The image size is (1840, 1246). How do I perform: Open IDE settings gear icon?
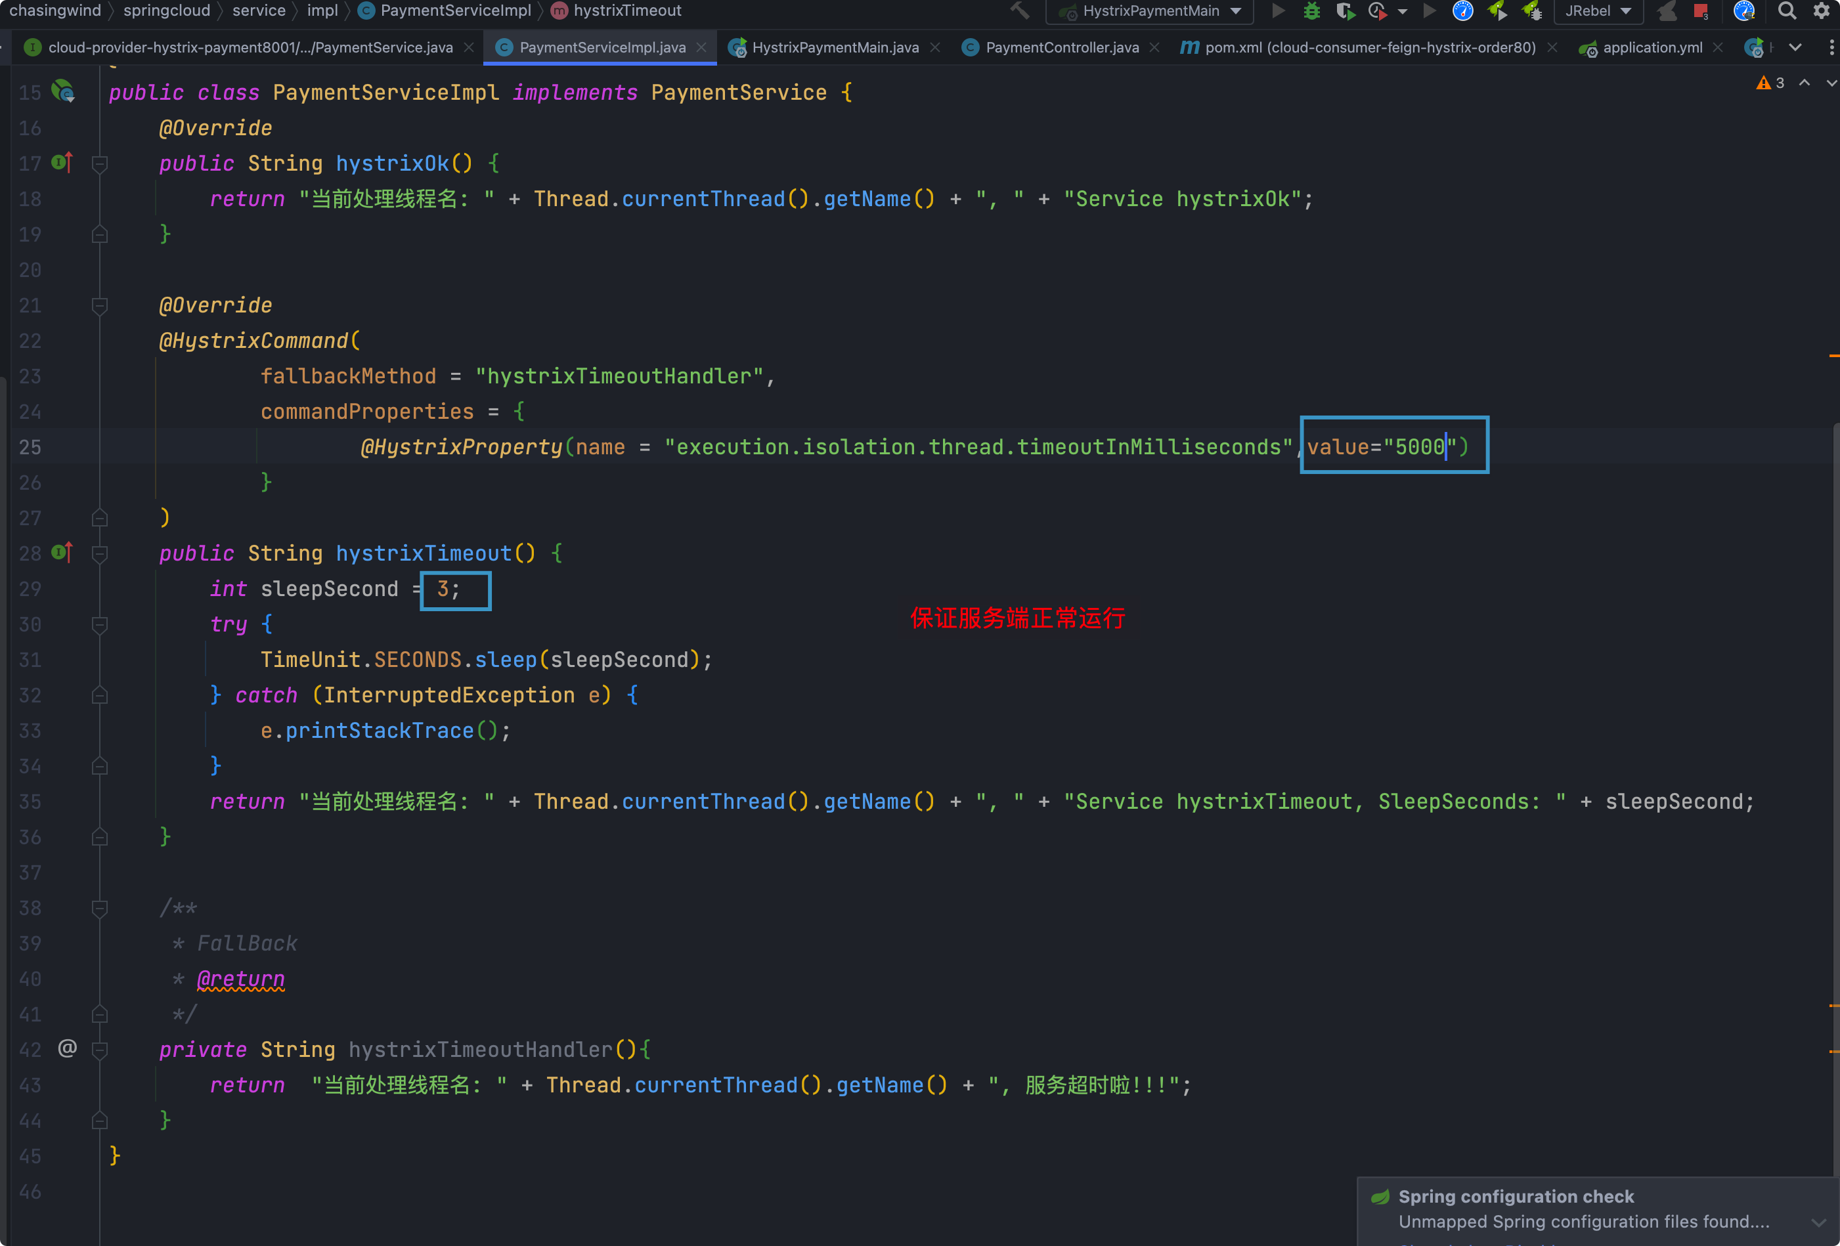[1821, 11]
